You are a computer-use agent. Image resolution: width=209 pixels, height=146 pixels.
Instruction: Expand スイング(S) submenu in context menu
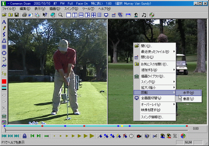coord(155,82)
